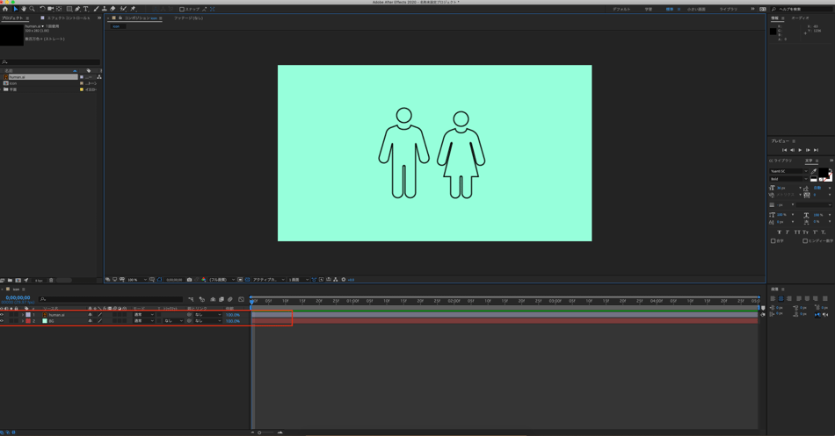Select the Rotation tool
Viewport: 835px width, 436px height.
pyautogui.click(x=42, y=9)
